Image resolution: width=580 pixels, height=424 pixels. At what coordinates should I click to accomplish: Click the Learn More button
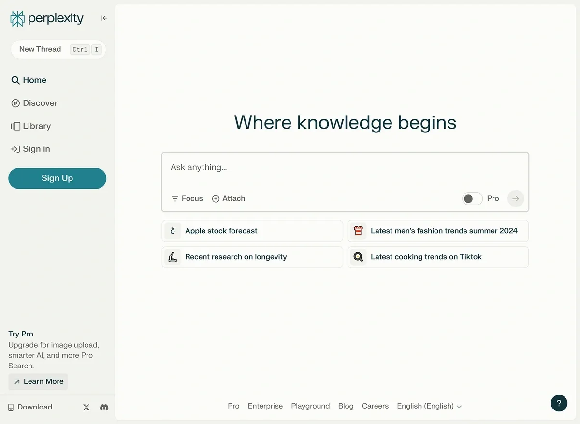pos(38,381)
